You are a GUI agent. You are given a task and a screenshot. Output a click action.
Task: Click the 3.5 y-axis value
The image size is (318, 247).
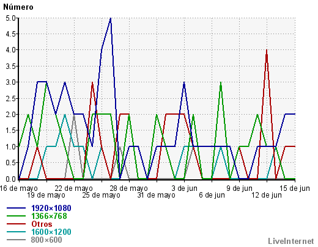tap(10, 66)
